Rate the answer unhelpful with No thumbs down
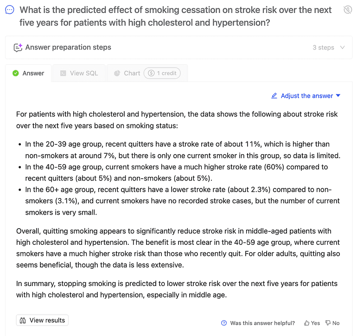 click(332, 323)
